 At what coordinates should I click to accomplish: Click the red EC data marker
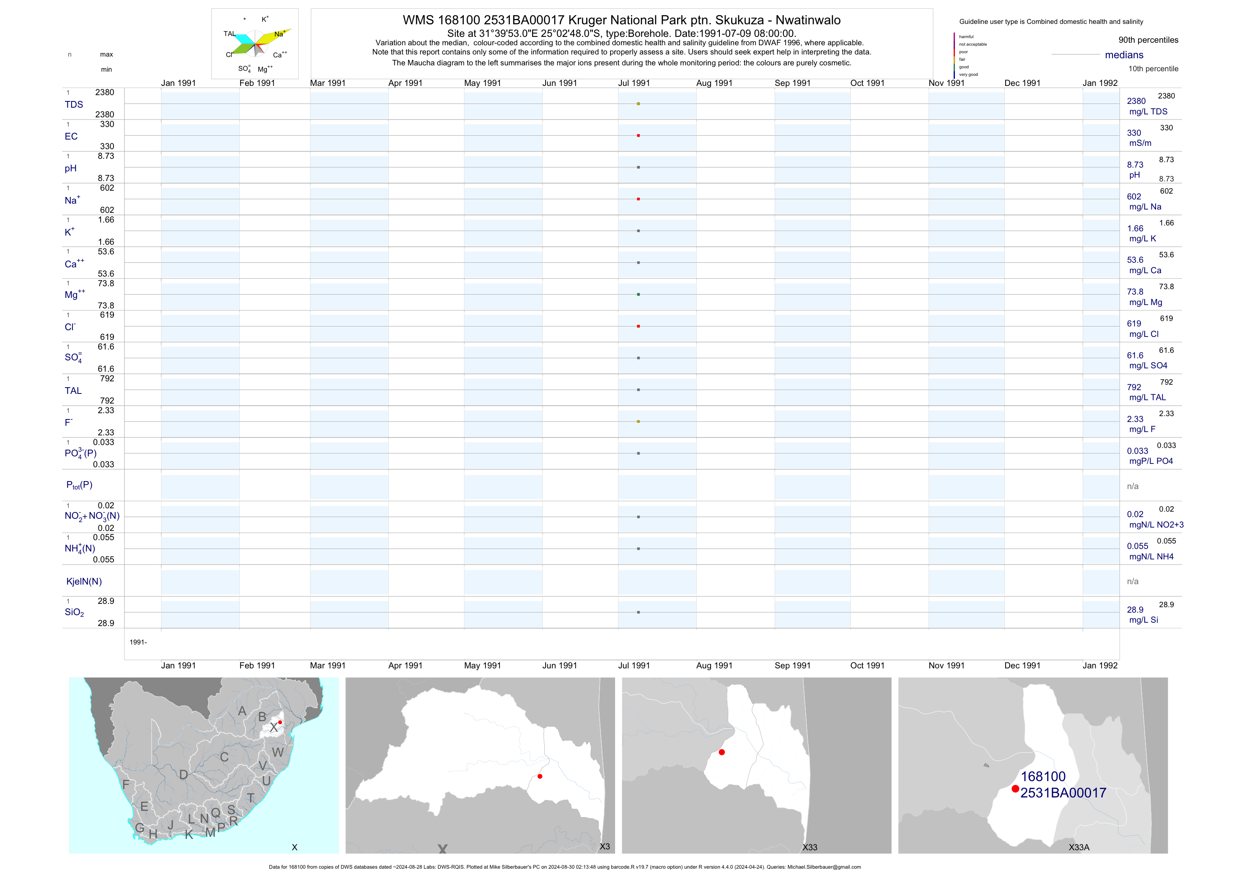tap(638, 135)
